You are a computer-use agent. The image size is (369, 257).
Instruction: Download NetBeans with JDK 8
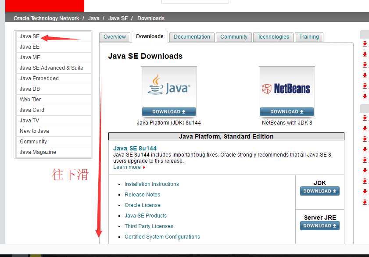coord(287,112)
